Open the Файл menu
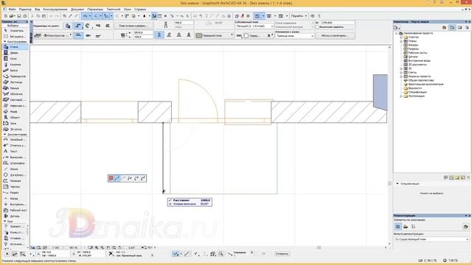 12,10
